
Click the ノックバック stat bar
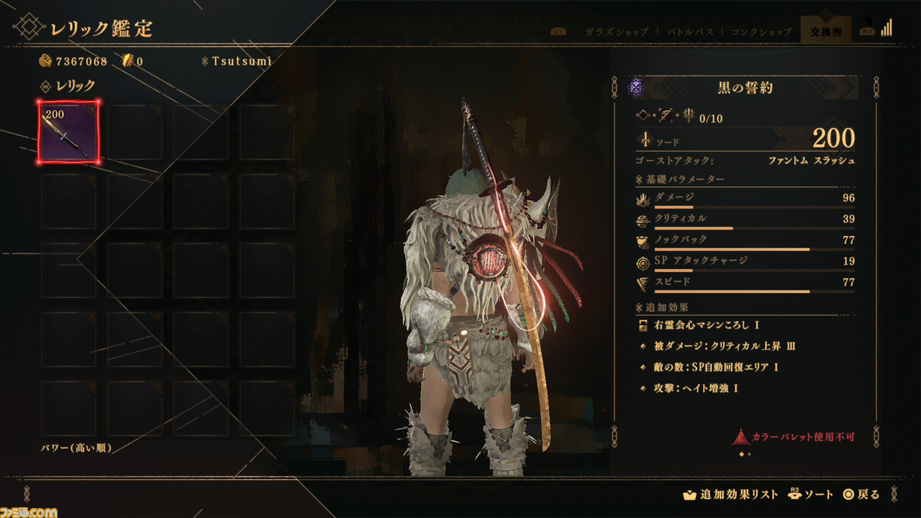pos(754,250)
